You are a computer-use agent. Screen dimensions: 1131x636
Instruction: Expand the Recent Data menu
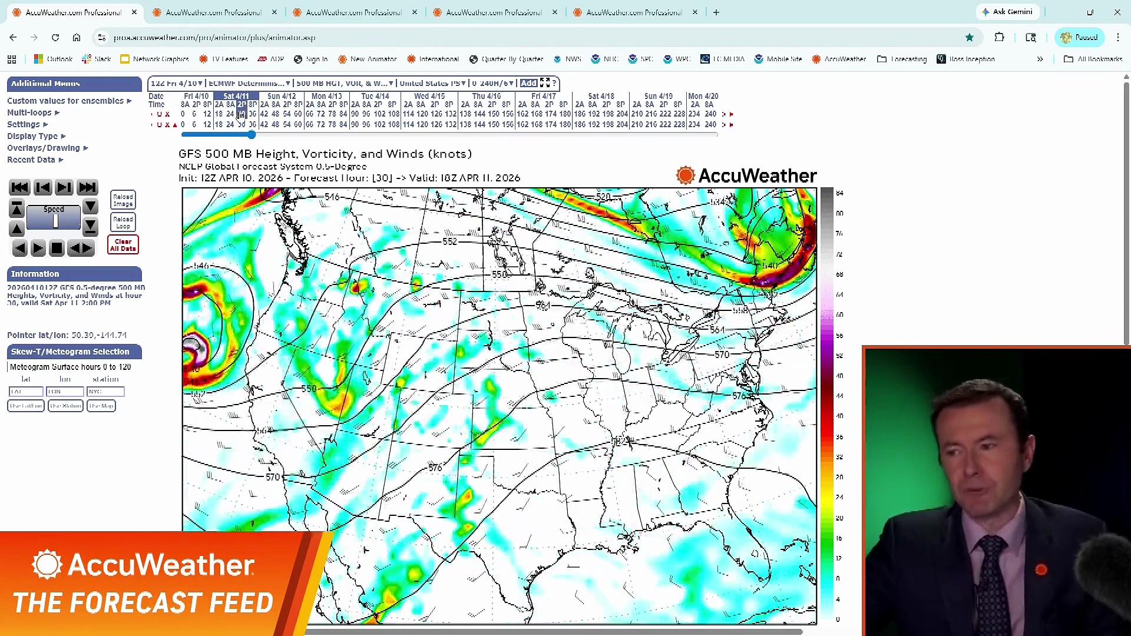point(35,160)
